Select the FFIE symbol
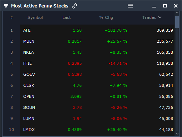Image resolution: width=182 pixels, height=137 pixels. [27, 63]
